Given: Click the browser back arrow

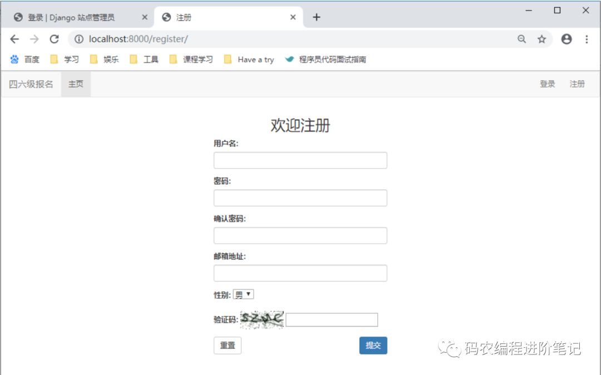Looking at the screenshot, I should [14, 39].
